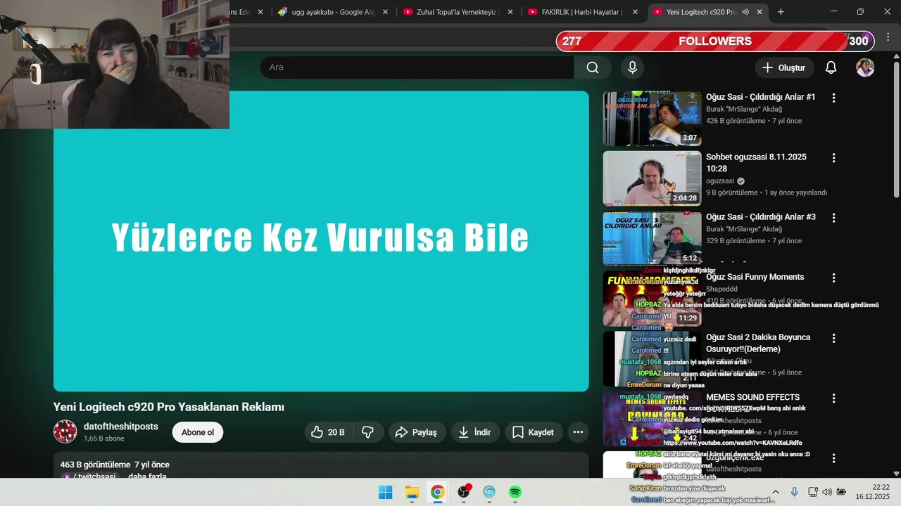This screenshot has height=506, width=901.
Task: Open the account avatar menu
Action: (865, 67)
